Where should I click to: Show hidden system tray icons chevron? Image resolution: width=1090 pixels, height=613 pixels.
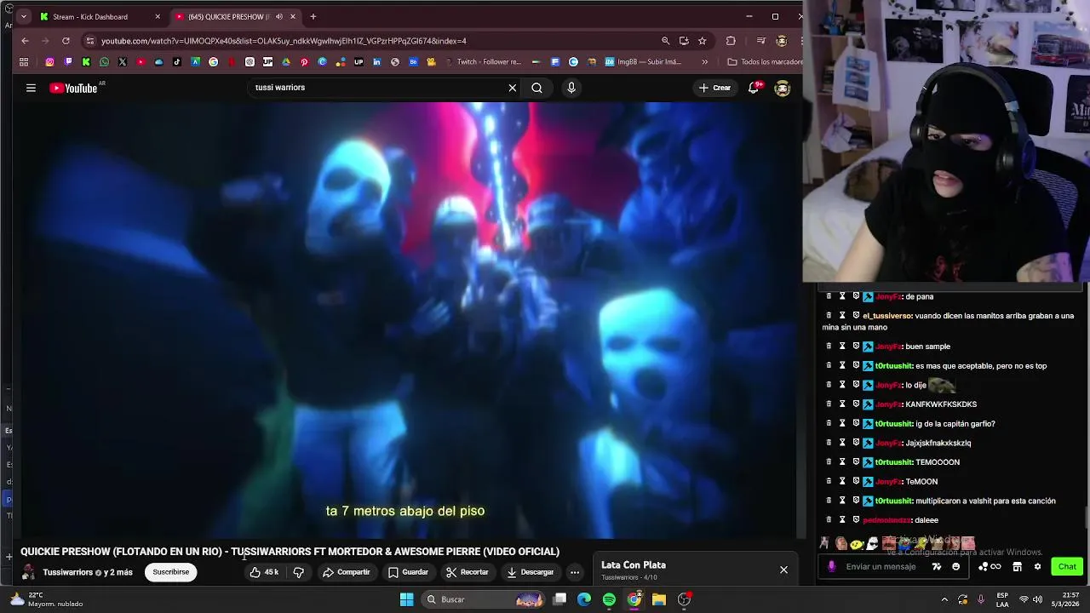tap(944, 599)
